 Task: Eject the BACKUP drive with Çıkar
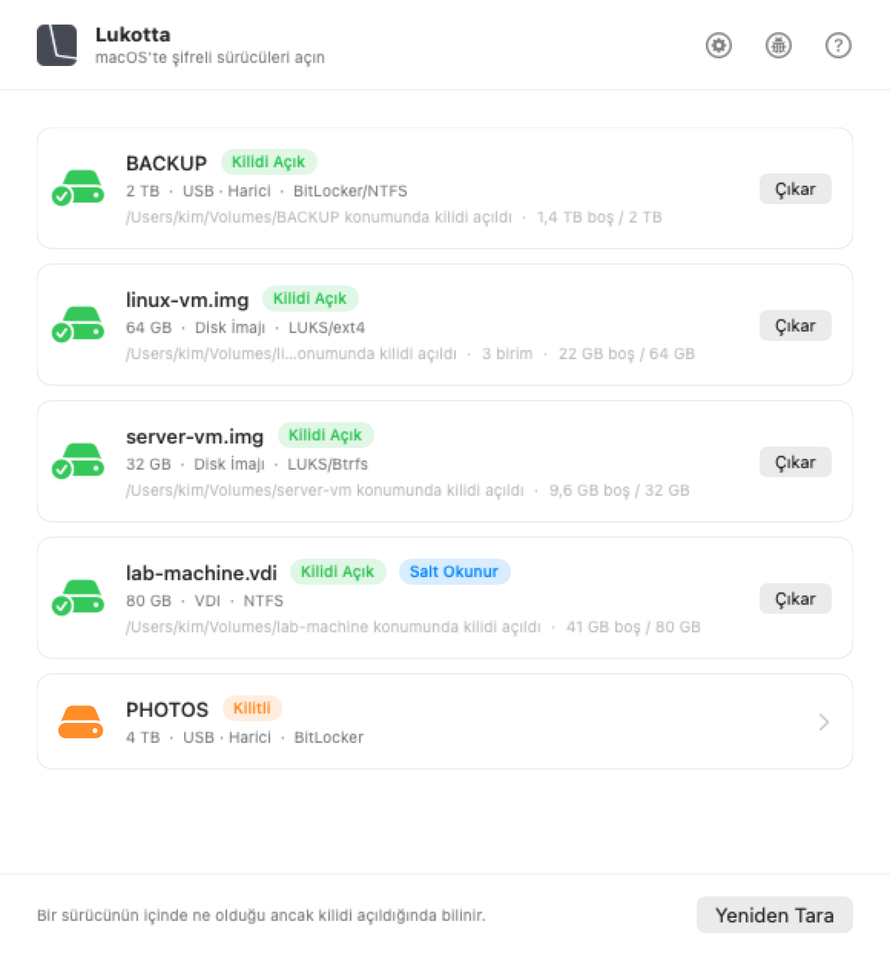(x=795, y=189)
